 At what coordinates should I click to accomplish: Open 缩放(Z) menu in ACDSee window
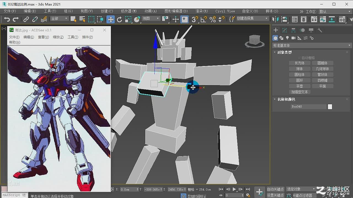(58, 37)
